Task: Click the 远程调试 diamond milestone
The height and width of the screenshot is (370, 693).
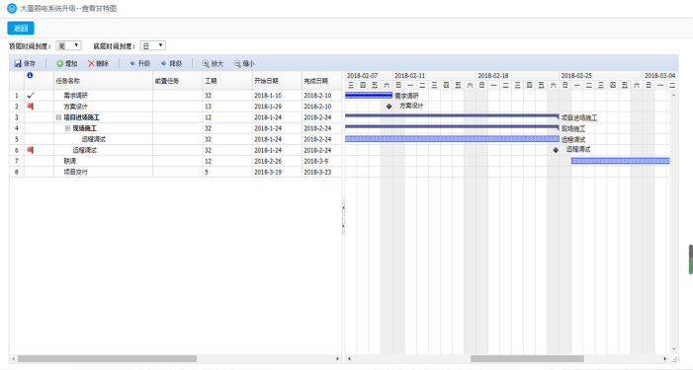Action: coord(556,150)
